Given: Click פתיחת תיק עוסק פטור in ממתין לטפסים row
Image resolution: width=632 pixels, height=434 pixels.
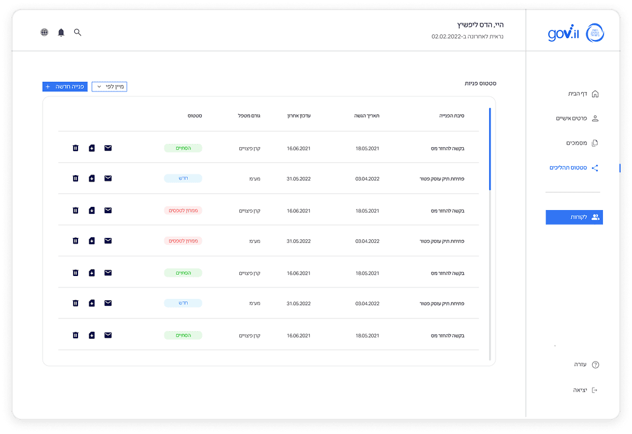Looking at the screenshot, I should click(x=442, y=241).
